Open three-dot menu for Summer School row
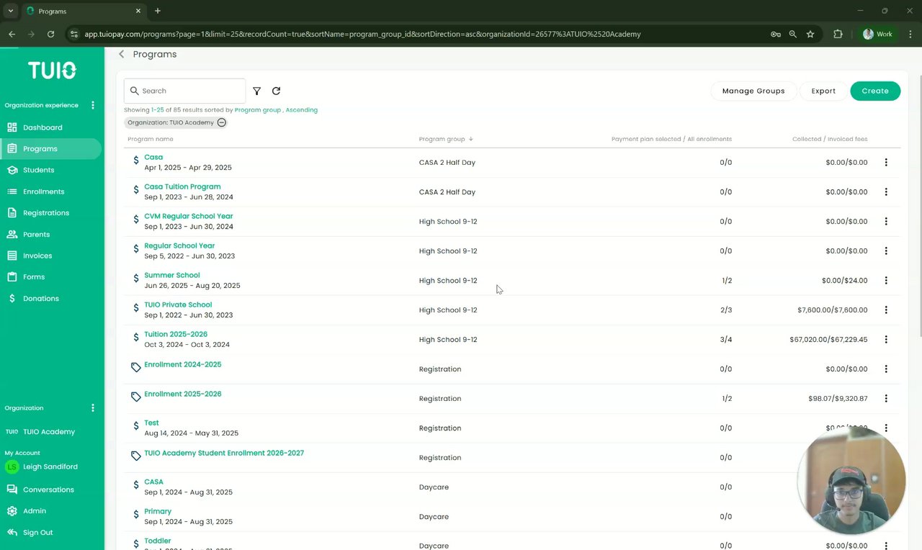The image size is (922, 550). coord(886,281)
